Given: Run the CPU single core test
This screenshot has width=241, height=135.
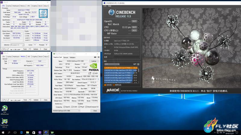Looking at the screenshot, I should [134, 31].
